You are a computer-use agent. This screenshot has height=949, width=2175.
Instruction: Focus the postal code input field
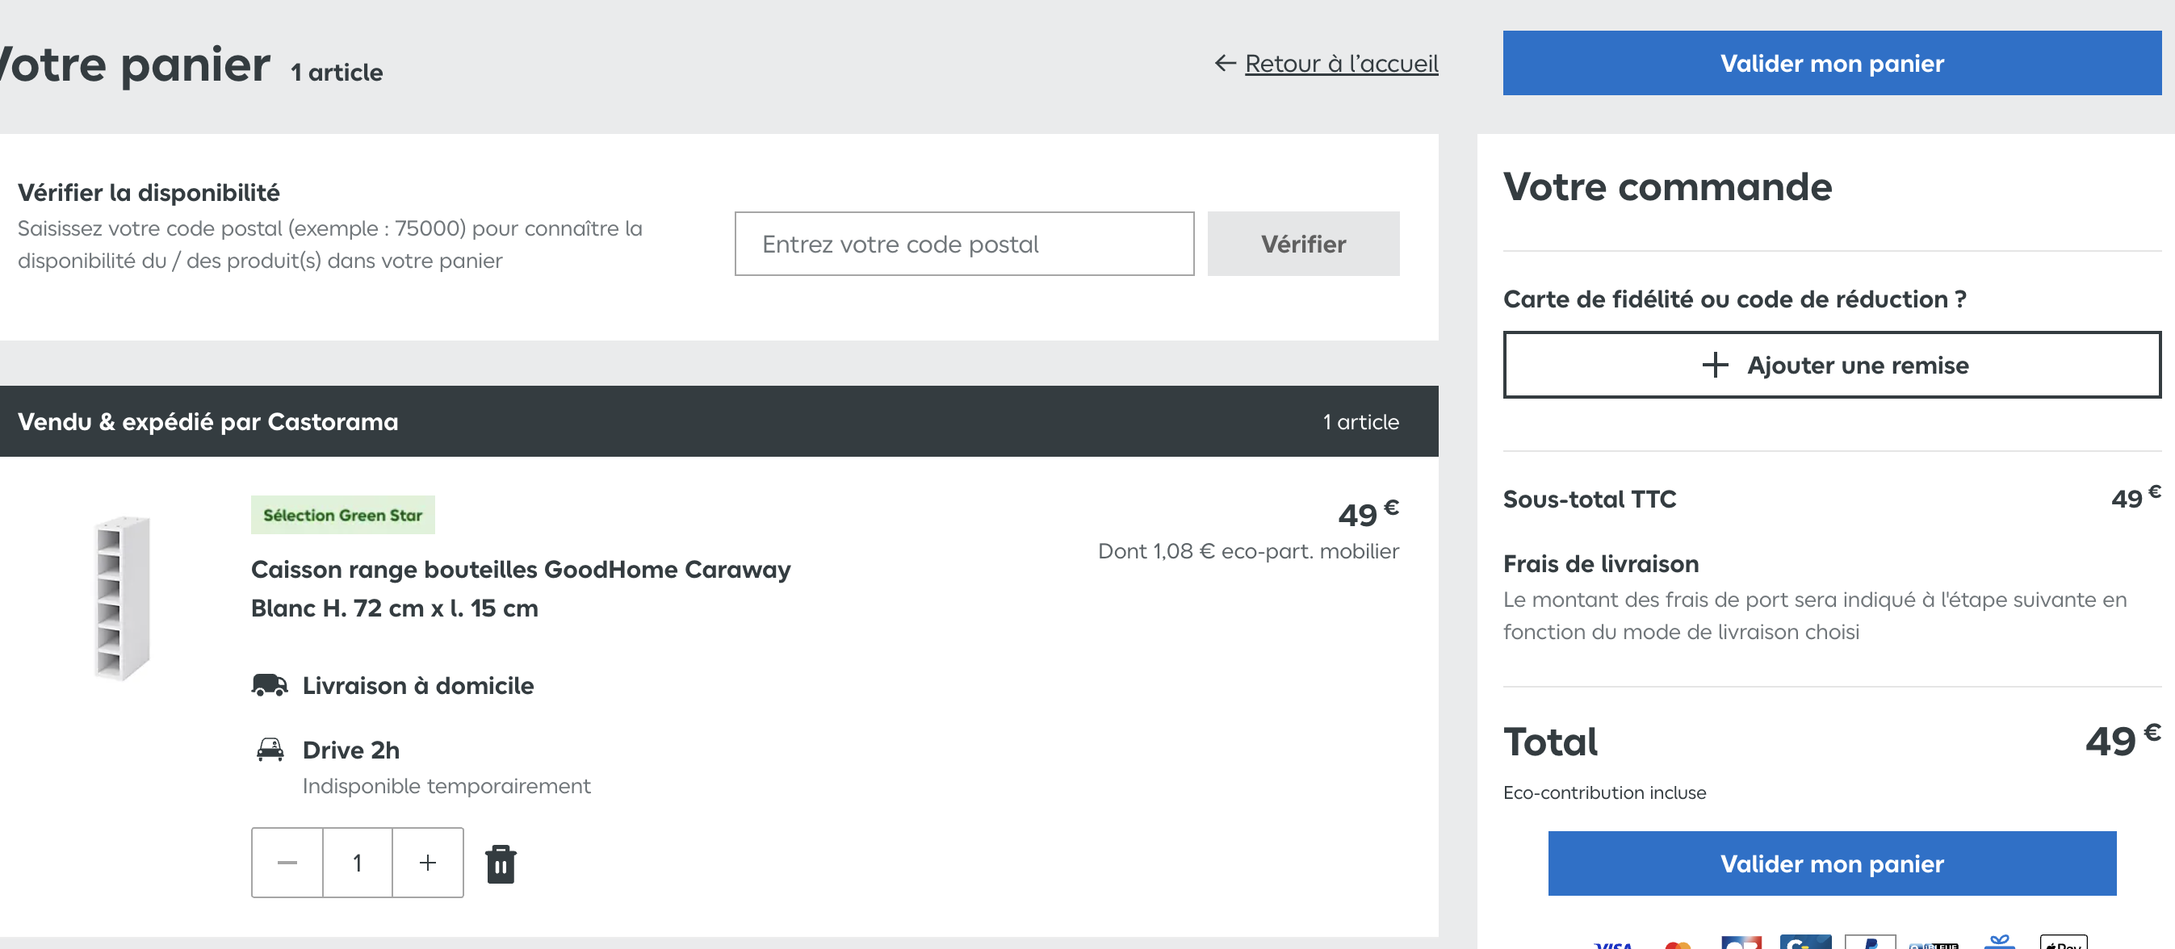coord(964,244)
